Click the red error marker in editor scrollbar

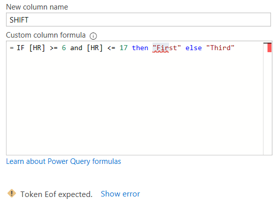pyautogui.click(x=269, y=48)
